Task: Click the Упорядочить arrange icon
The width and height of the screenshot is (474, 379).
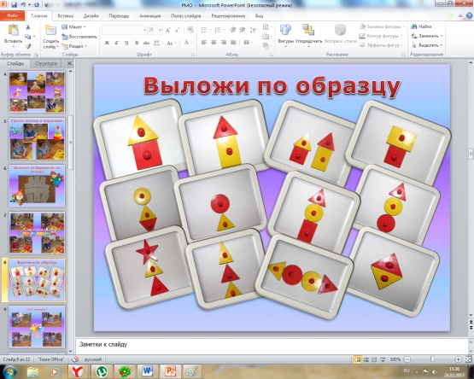Action: coord(308,30)
